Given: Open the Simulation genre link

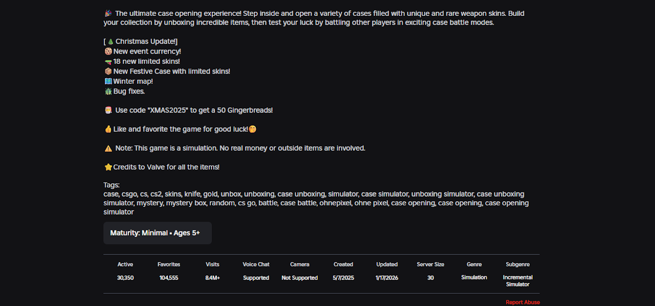Looking at the screenshot, I should point(474,277).
